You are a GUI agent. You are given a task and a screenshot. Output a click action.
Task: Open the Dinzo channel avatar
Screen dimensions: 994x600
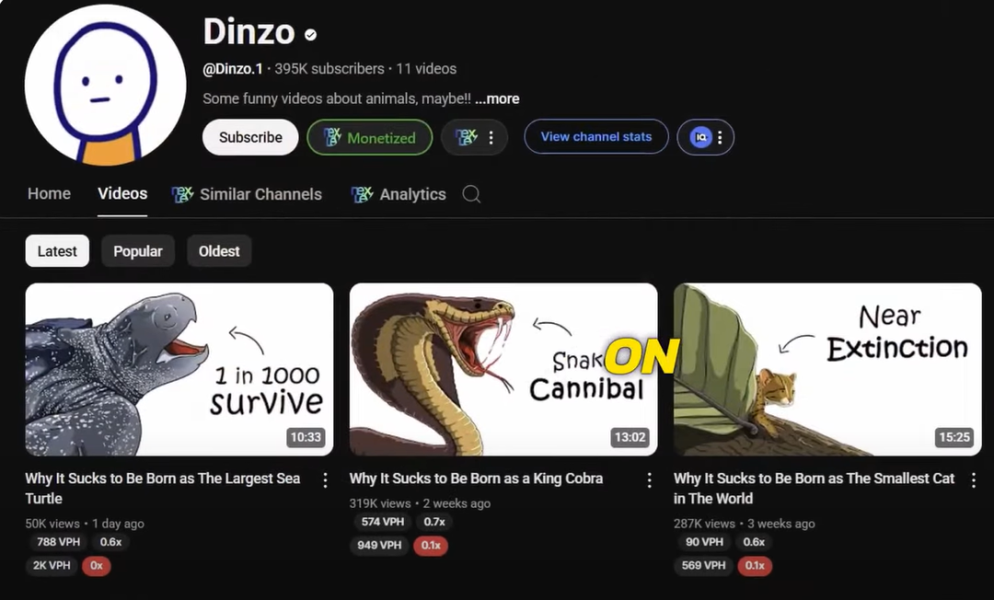105,85
